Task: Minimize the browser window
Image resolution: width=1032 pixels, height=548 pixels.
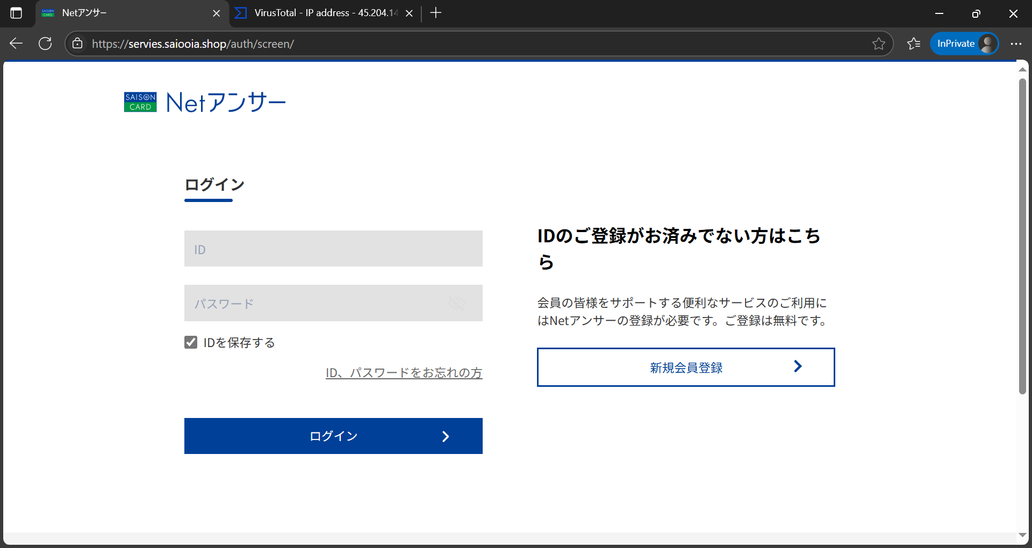Action: 940,13
